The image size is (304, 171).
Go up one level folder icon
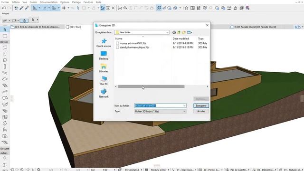pyautogui.click(x=179, y=32)
